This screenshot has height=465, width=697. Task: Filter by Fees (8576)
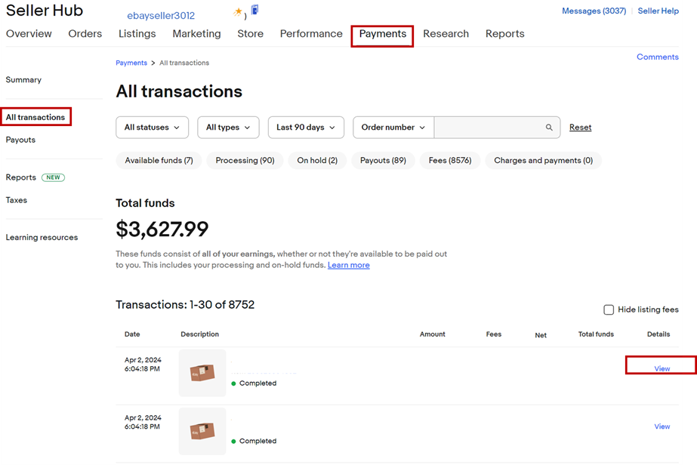pyautogui.click(x=450, y=161)
